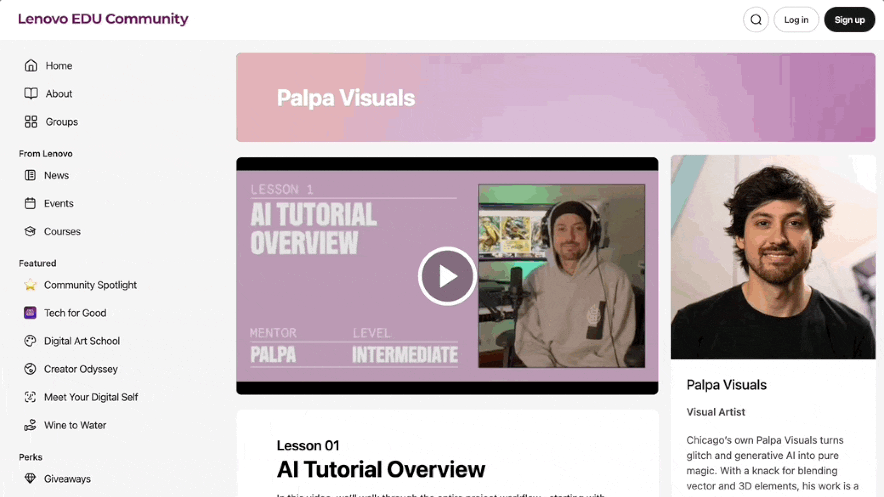Click the Events calendar icon
884x497 pixels.
30,203
